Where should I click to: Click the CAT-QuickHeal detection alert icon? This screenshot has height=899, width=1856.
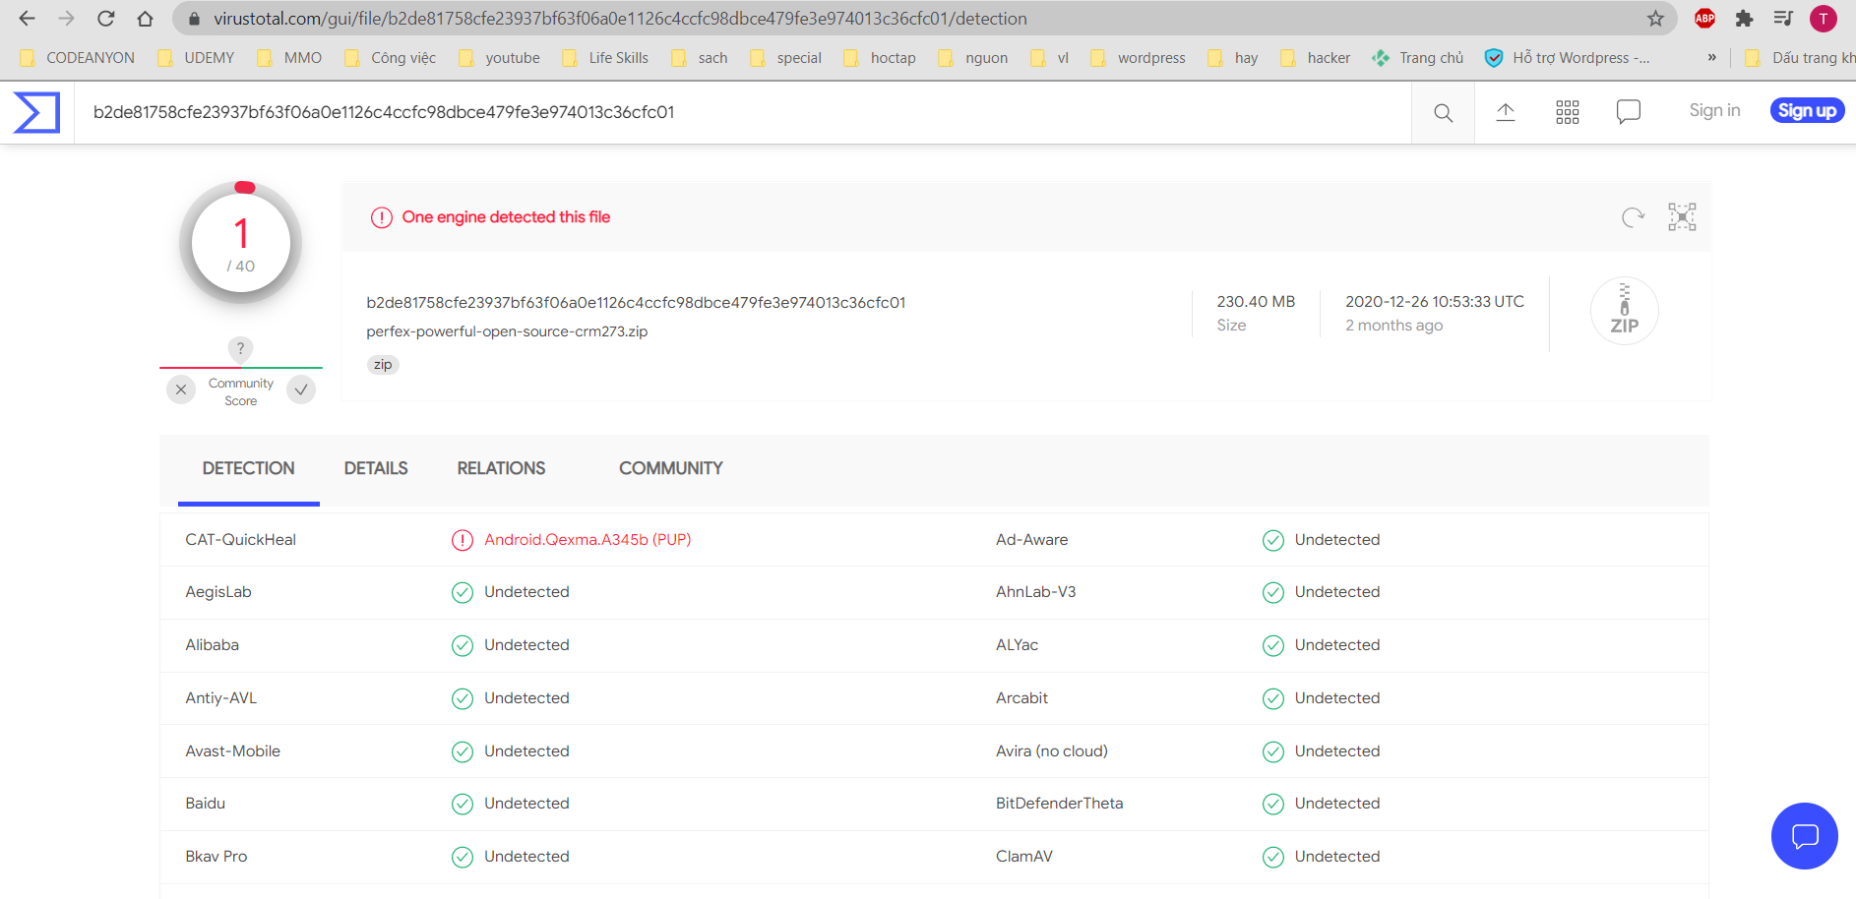tap(463, 540)
